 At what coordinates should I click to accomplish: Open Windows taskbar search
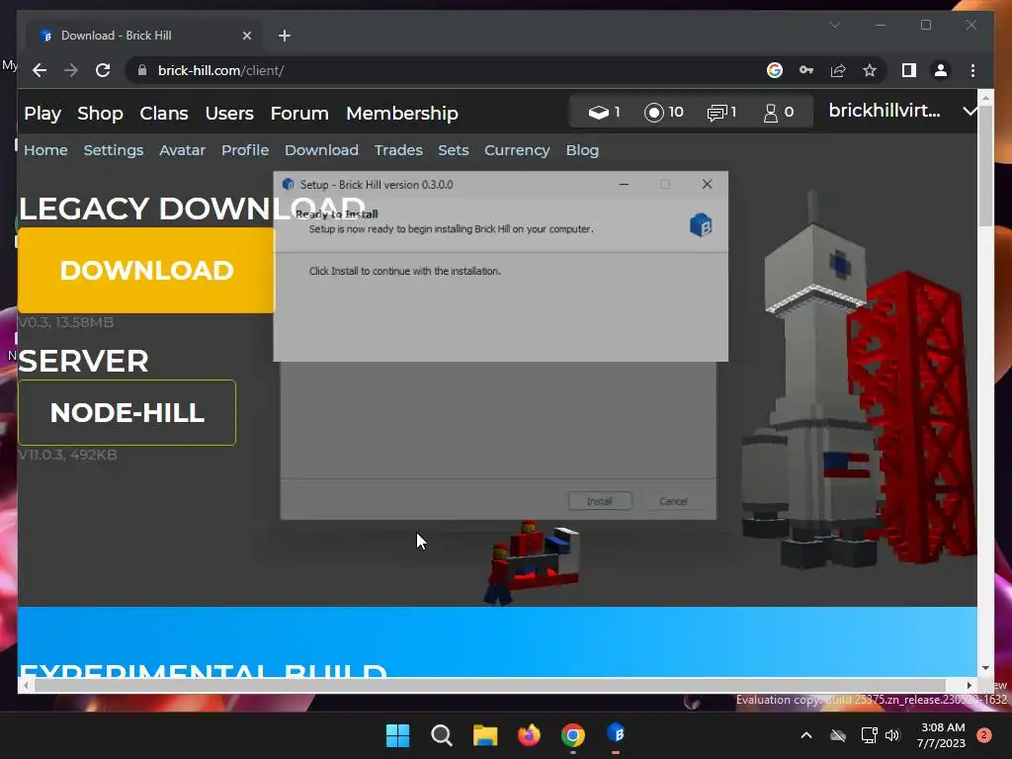442,735
